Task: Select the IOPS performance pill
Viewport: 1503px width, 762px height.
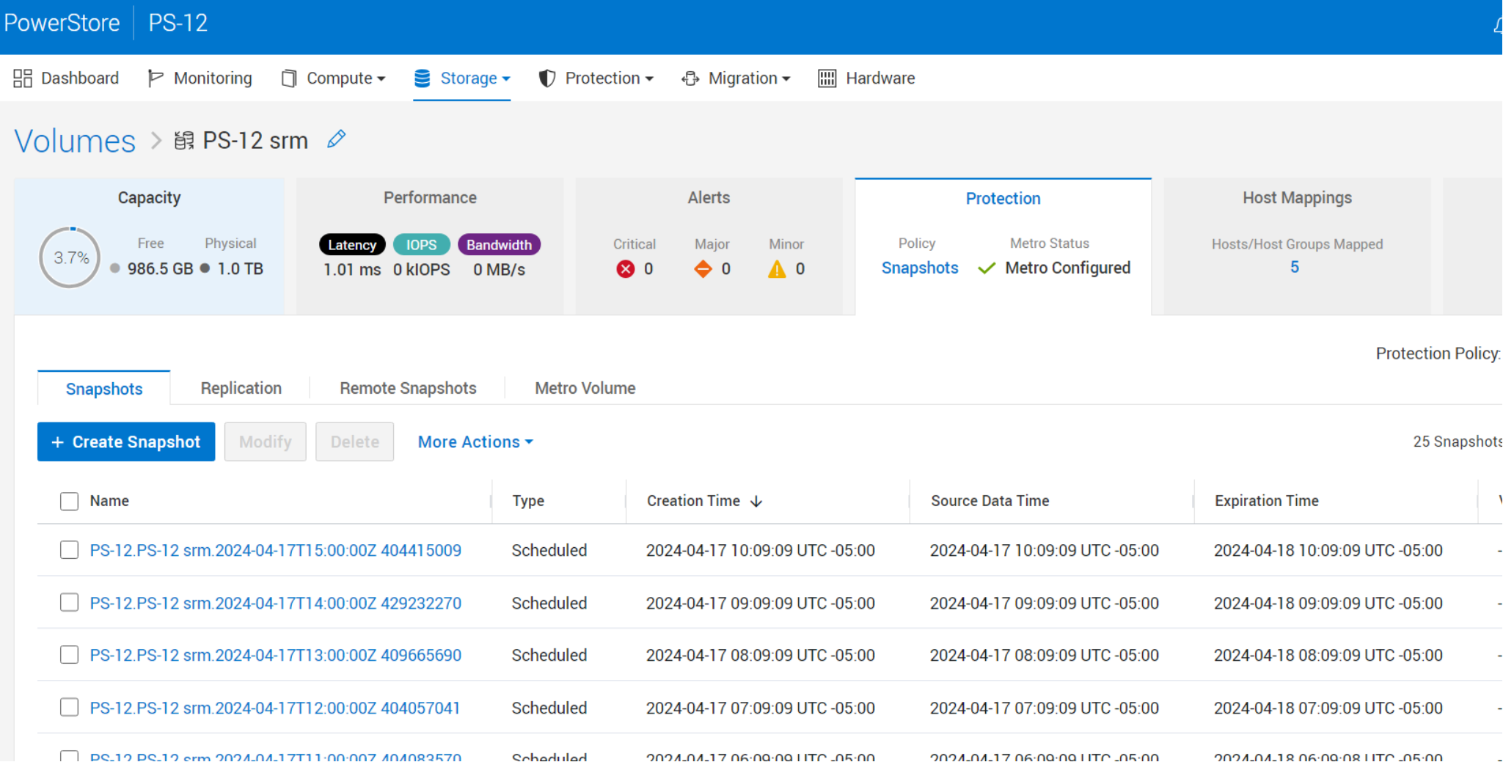Action: 421,245
